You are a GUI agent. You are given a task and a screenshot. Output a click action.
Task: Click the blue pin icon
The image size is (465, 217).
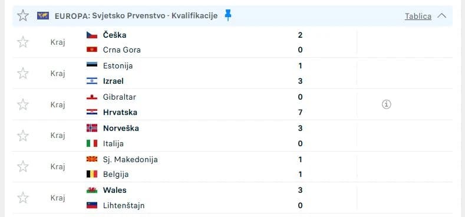pos(227,15)
